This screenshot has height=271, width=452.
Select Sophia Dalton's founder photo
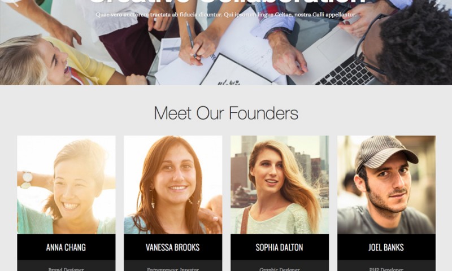[280, 185]
